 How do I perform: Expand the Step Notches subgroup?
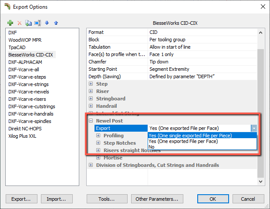click(98, 143)
